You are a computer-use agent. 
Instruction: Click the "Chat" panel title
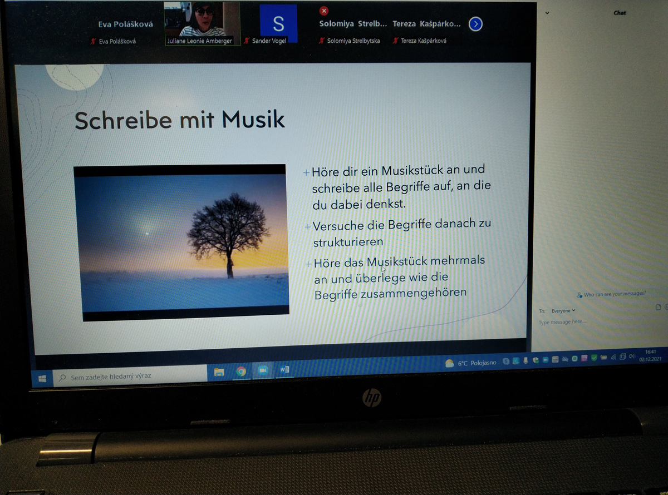[x=620, y=12]
